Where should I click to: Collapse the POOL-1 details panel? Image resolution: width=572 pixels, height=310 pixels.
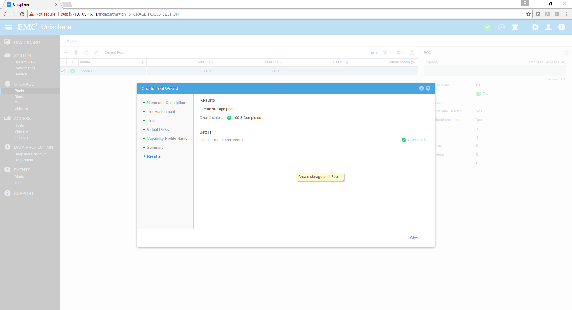click(x=566, y=53)
